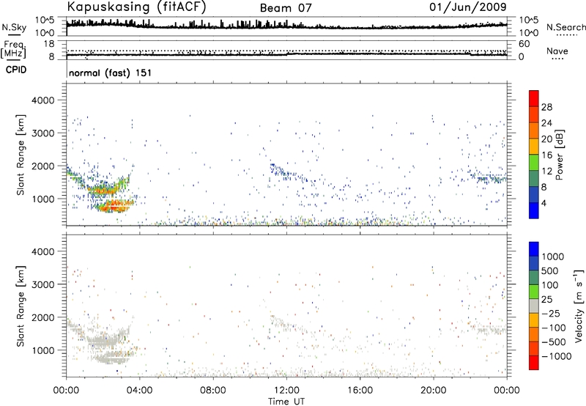Pick the light green segment of Power colorbar
Image resolution: width=586 pixels, height=406 pixels.
tap(534, 163)
